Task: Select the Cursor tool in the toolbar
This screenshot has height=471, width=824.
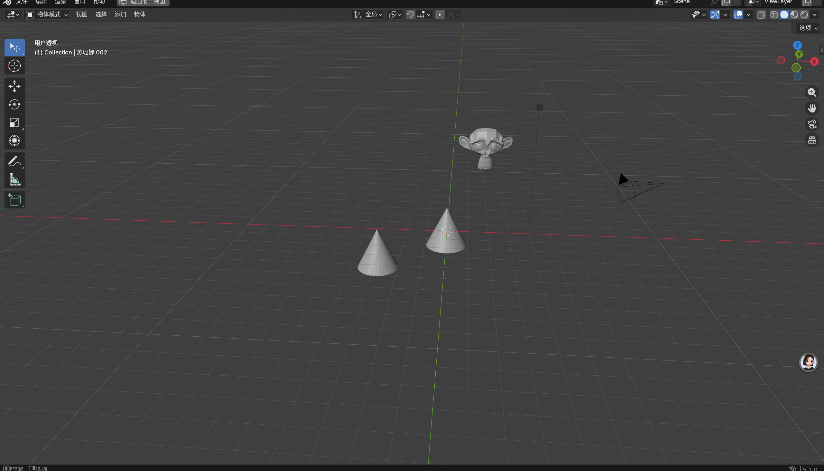Action: [x=14, y=66]
